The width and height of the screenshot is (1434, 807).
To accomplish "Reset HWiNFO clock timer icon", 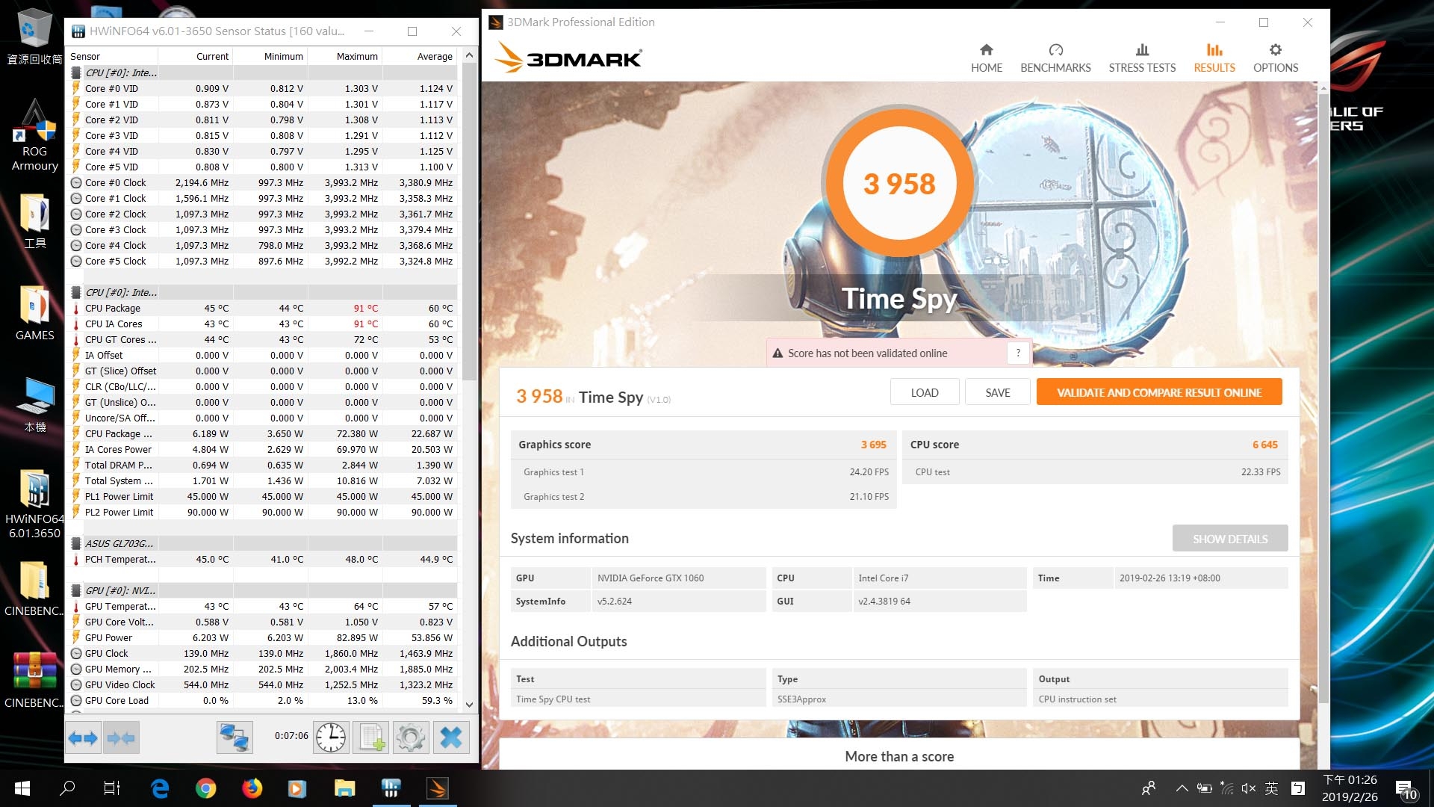I will 331,738.
